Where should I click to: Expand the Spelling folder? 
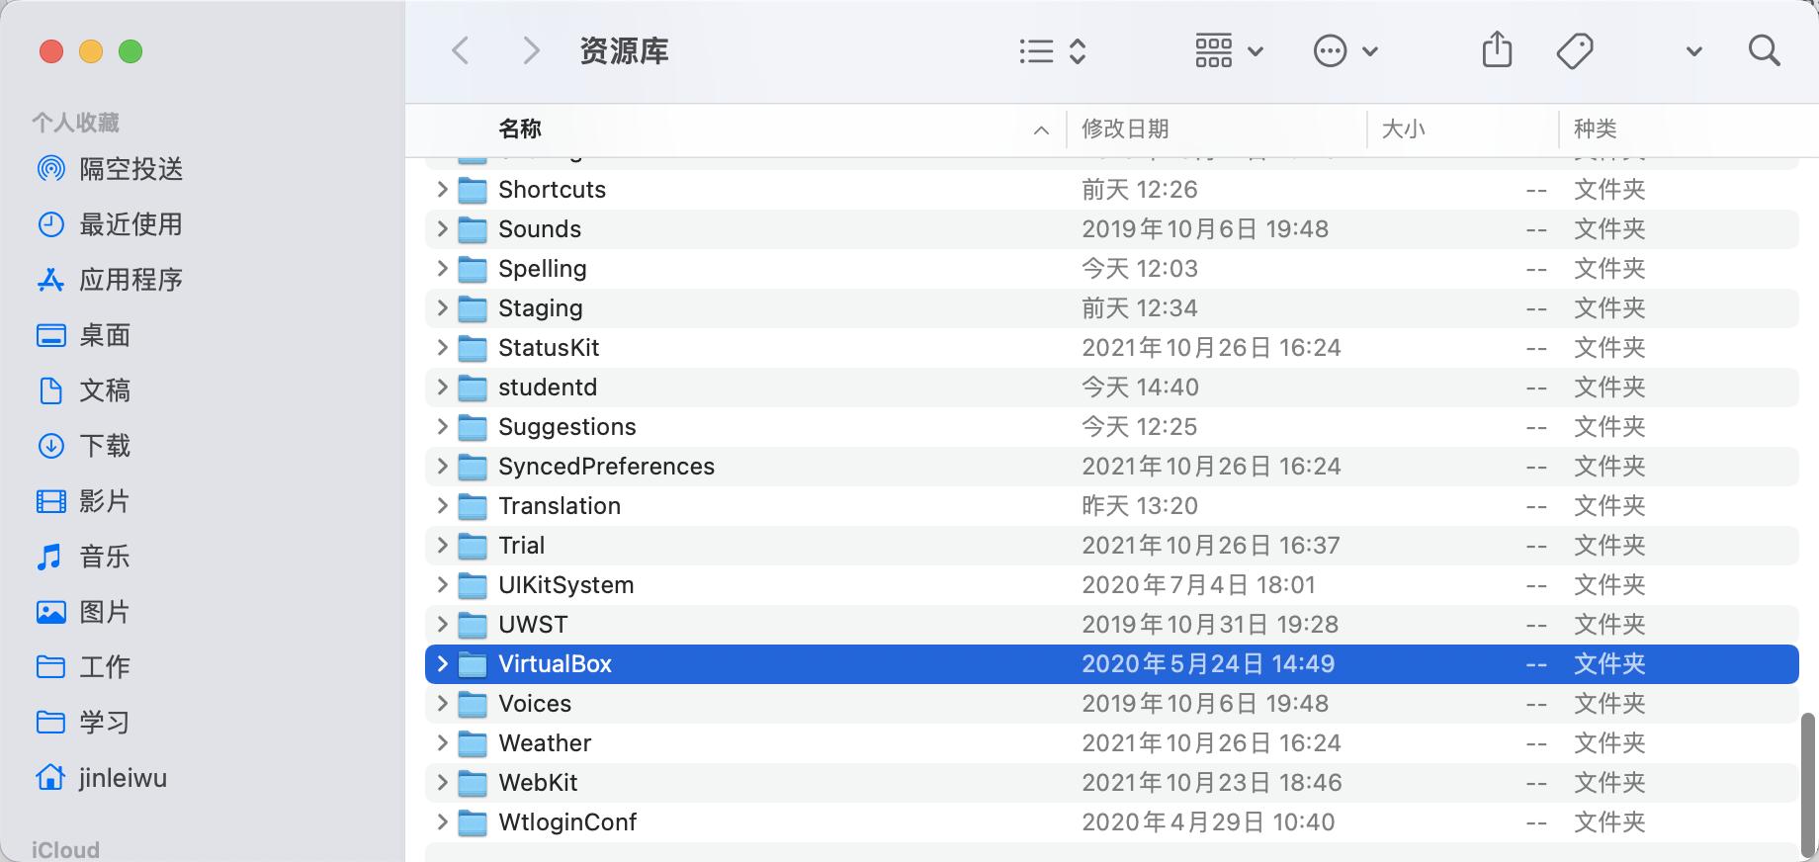tap(442, 268)
